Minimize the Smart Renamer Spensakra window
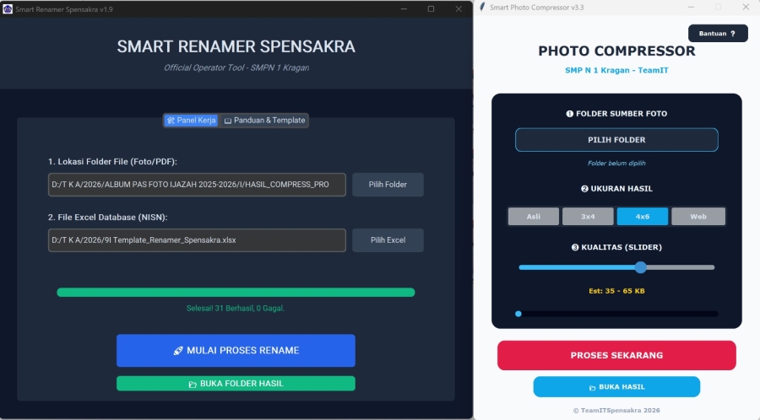760x420 pixels. [x=403, y=8]
